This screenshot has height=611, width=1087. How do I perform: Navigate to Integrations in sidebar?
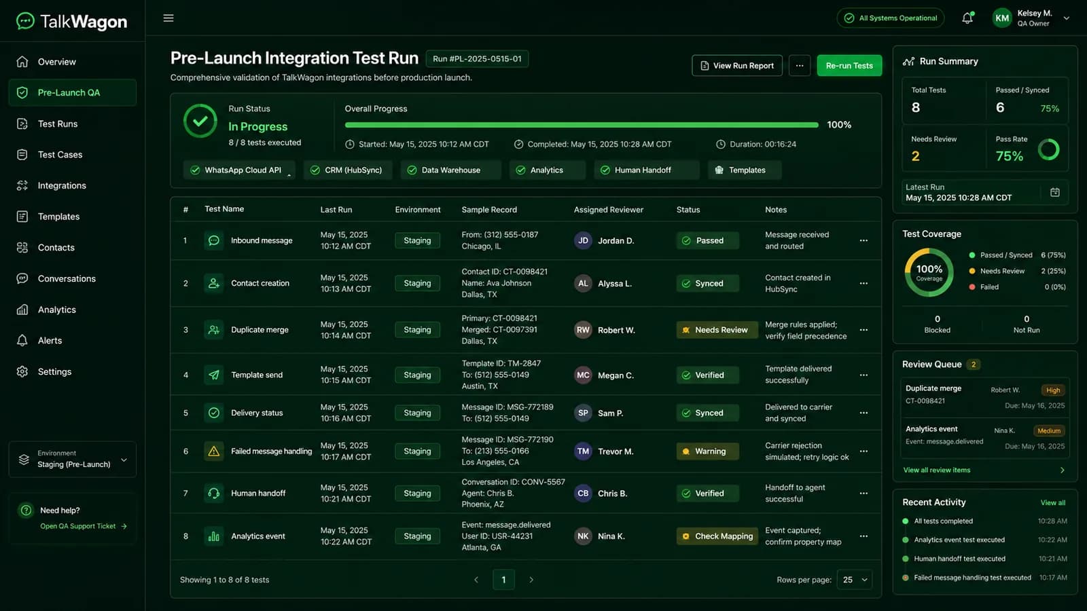73,186
